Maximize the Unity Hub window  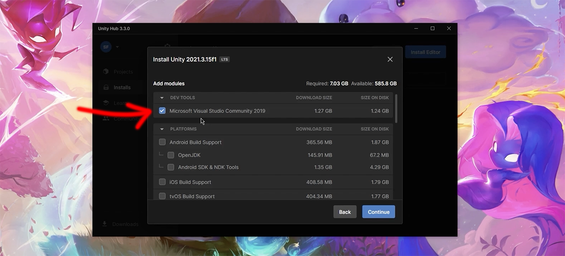click(x=433, y=28)
